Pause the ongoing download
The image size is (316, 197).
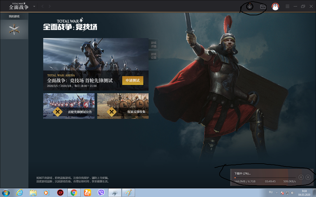301,177
